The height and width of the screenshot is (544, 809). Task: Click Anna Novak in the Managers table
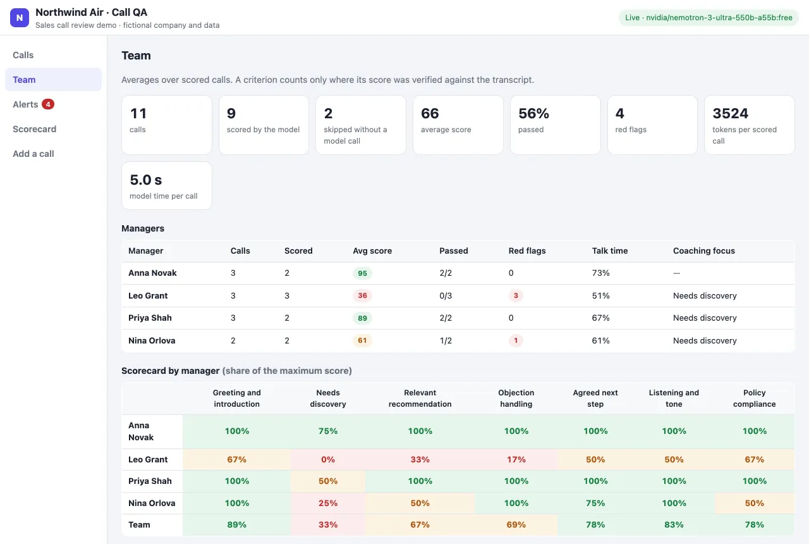[x=152, y=273]
